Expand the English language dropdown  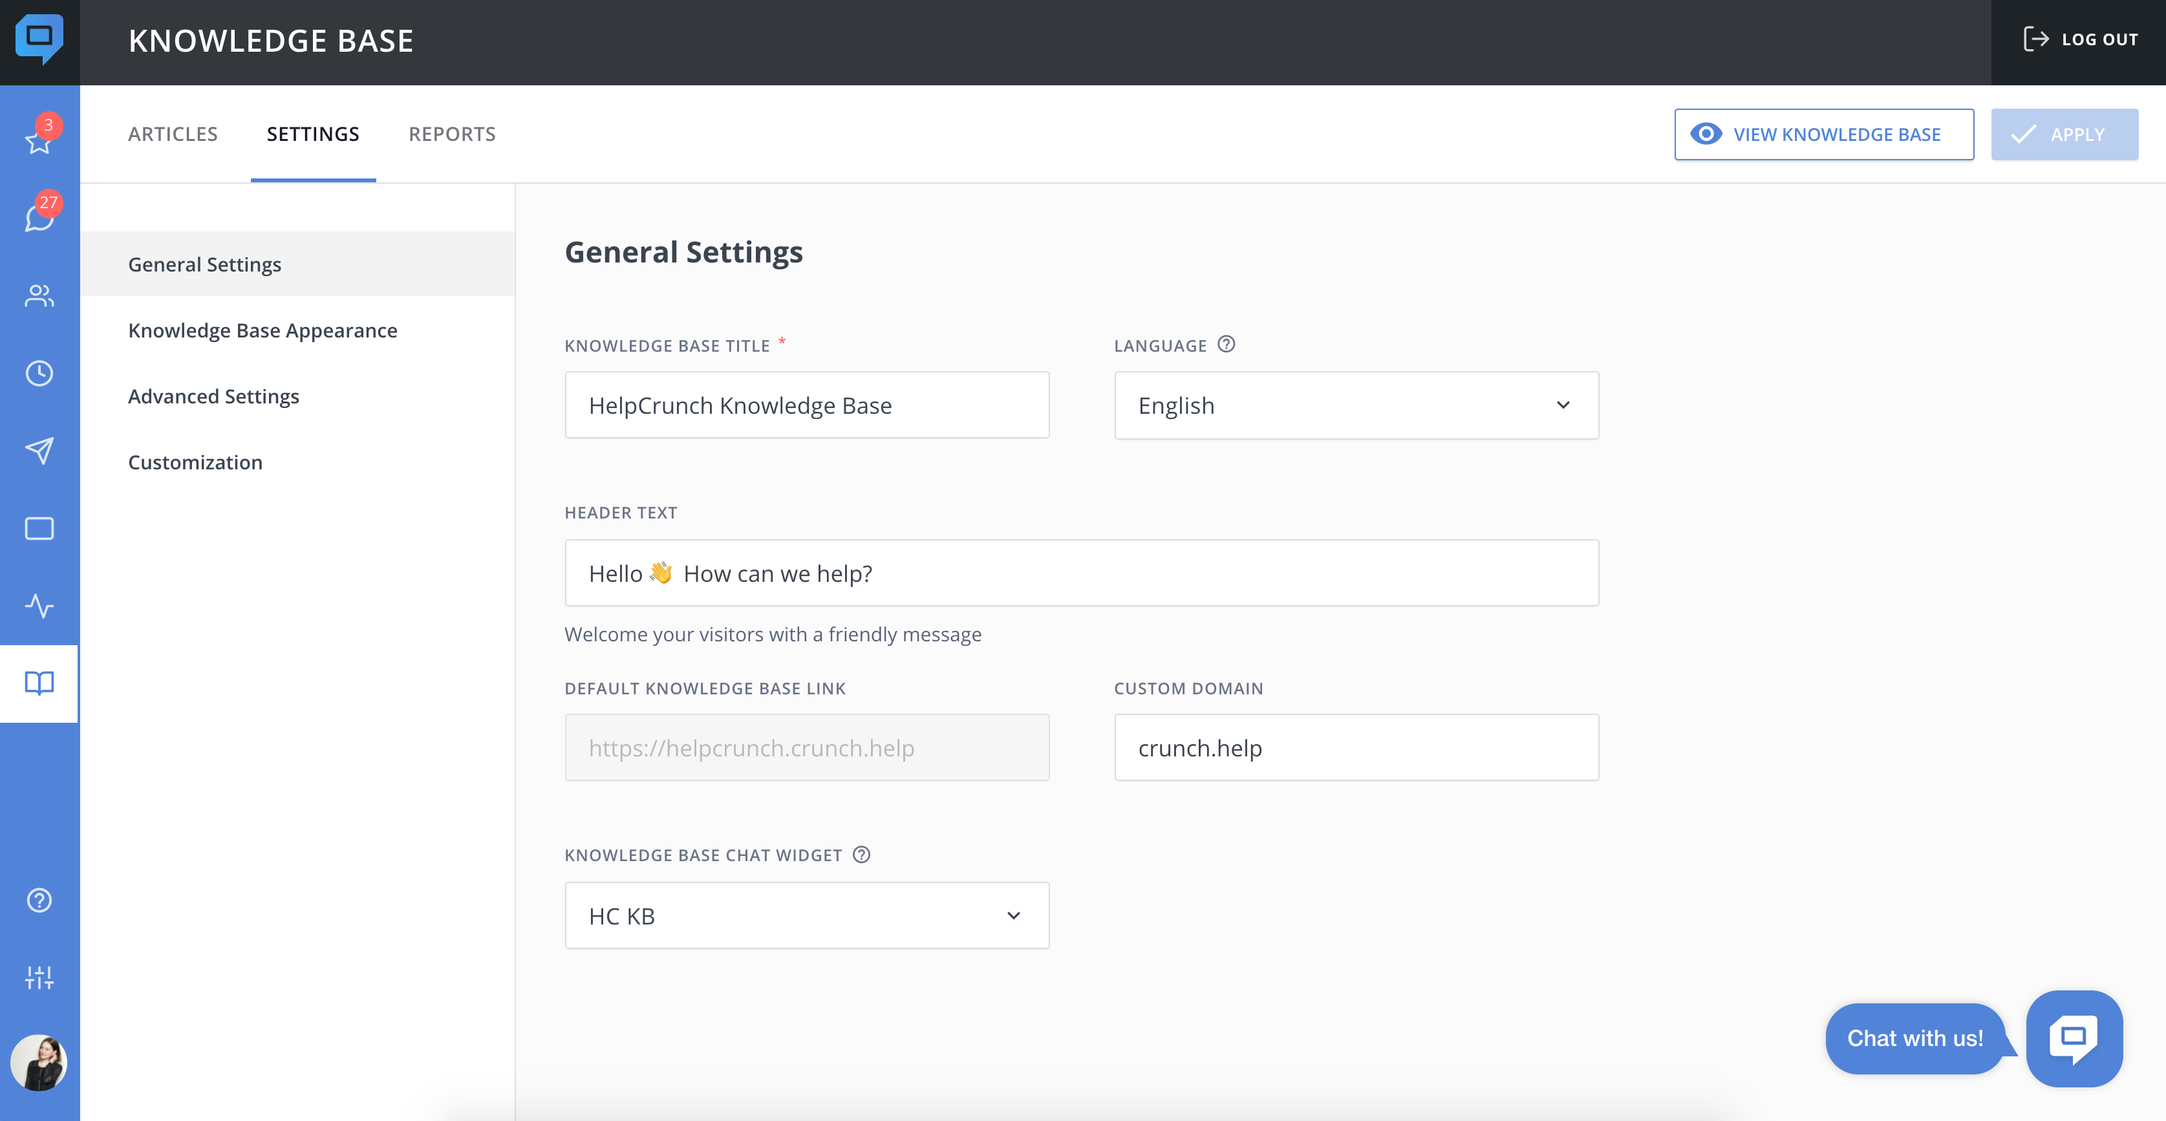pos(1356,405)
